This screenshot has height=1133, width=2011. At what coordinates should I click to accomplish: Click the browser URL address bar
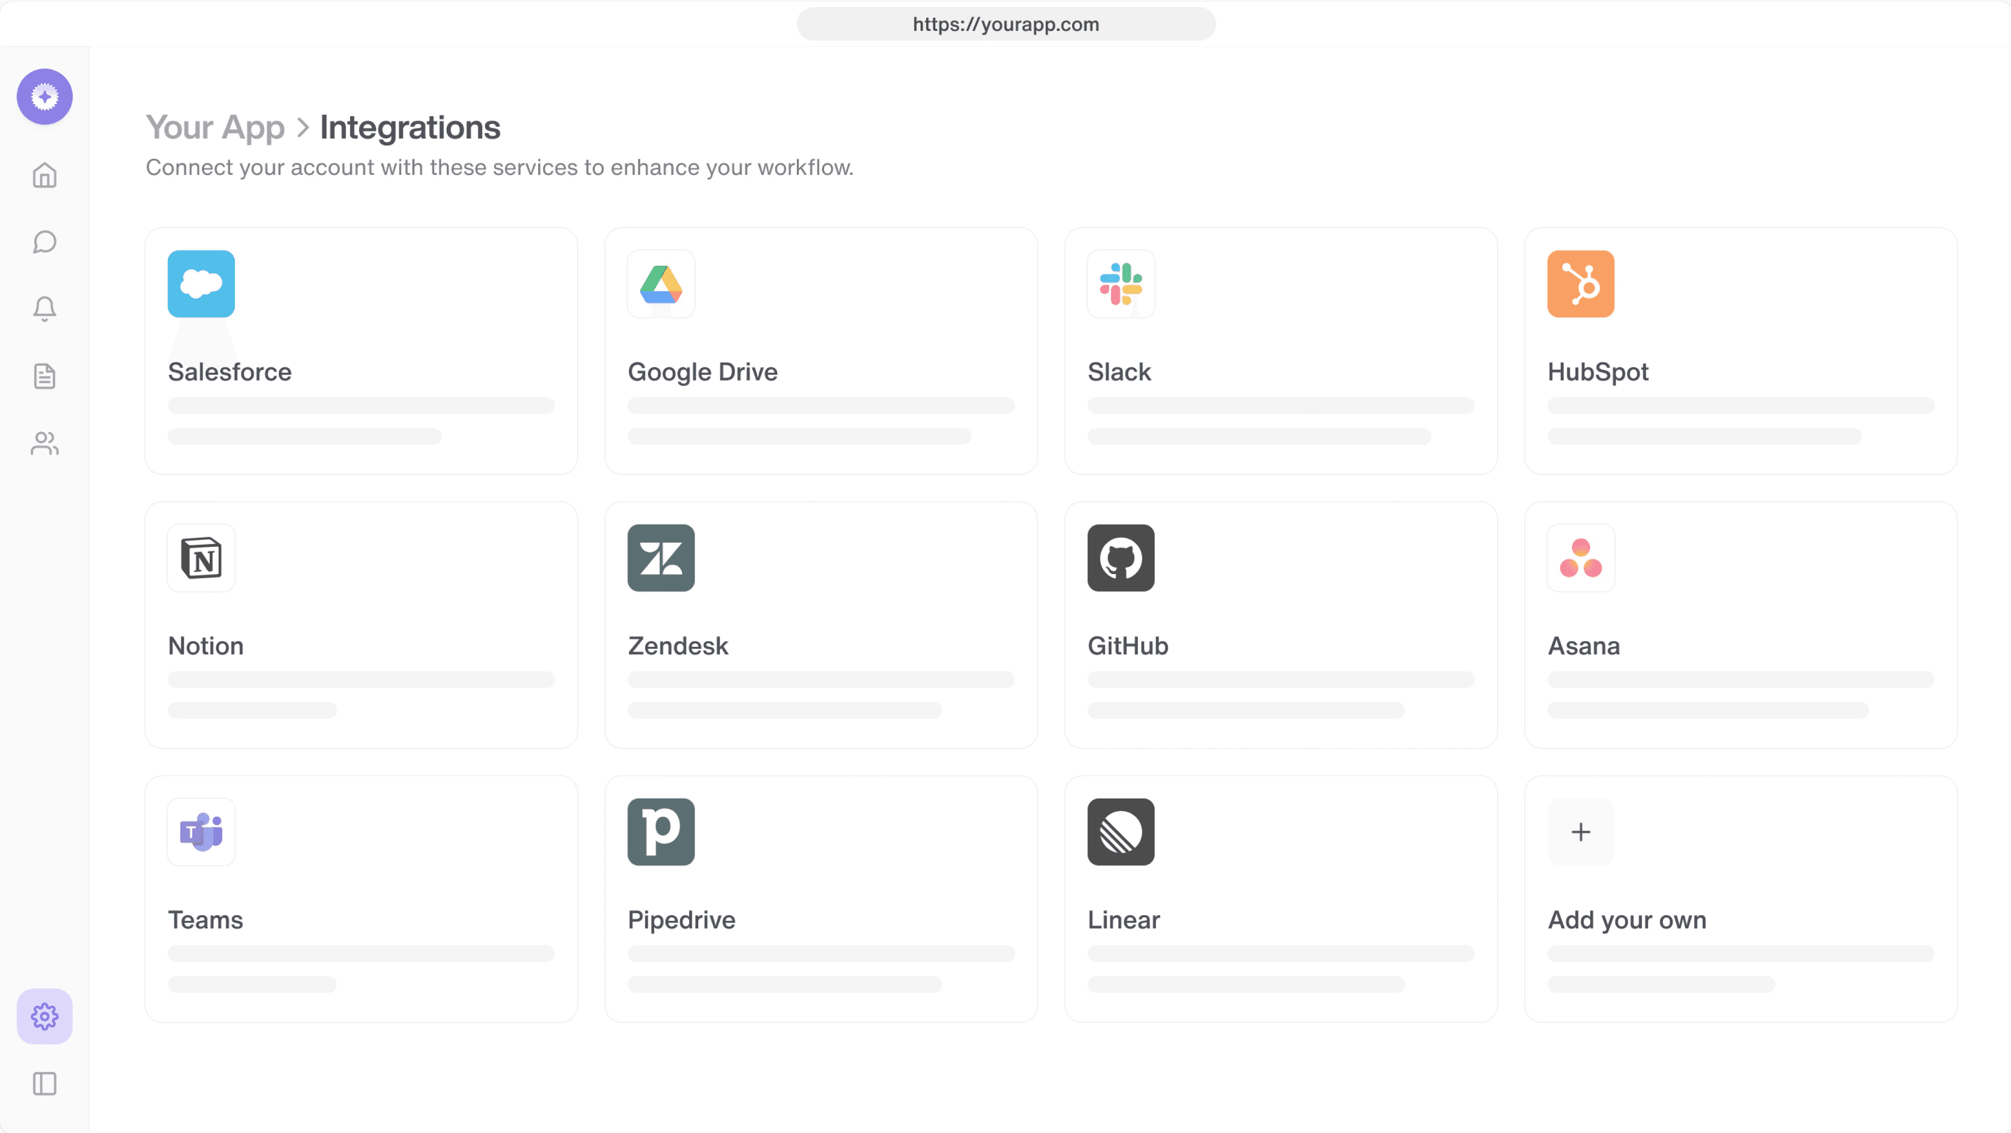(x=1005, y=24)
